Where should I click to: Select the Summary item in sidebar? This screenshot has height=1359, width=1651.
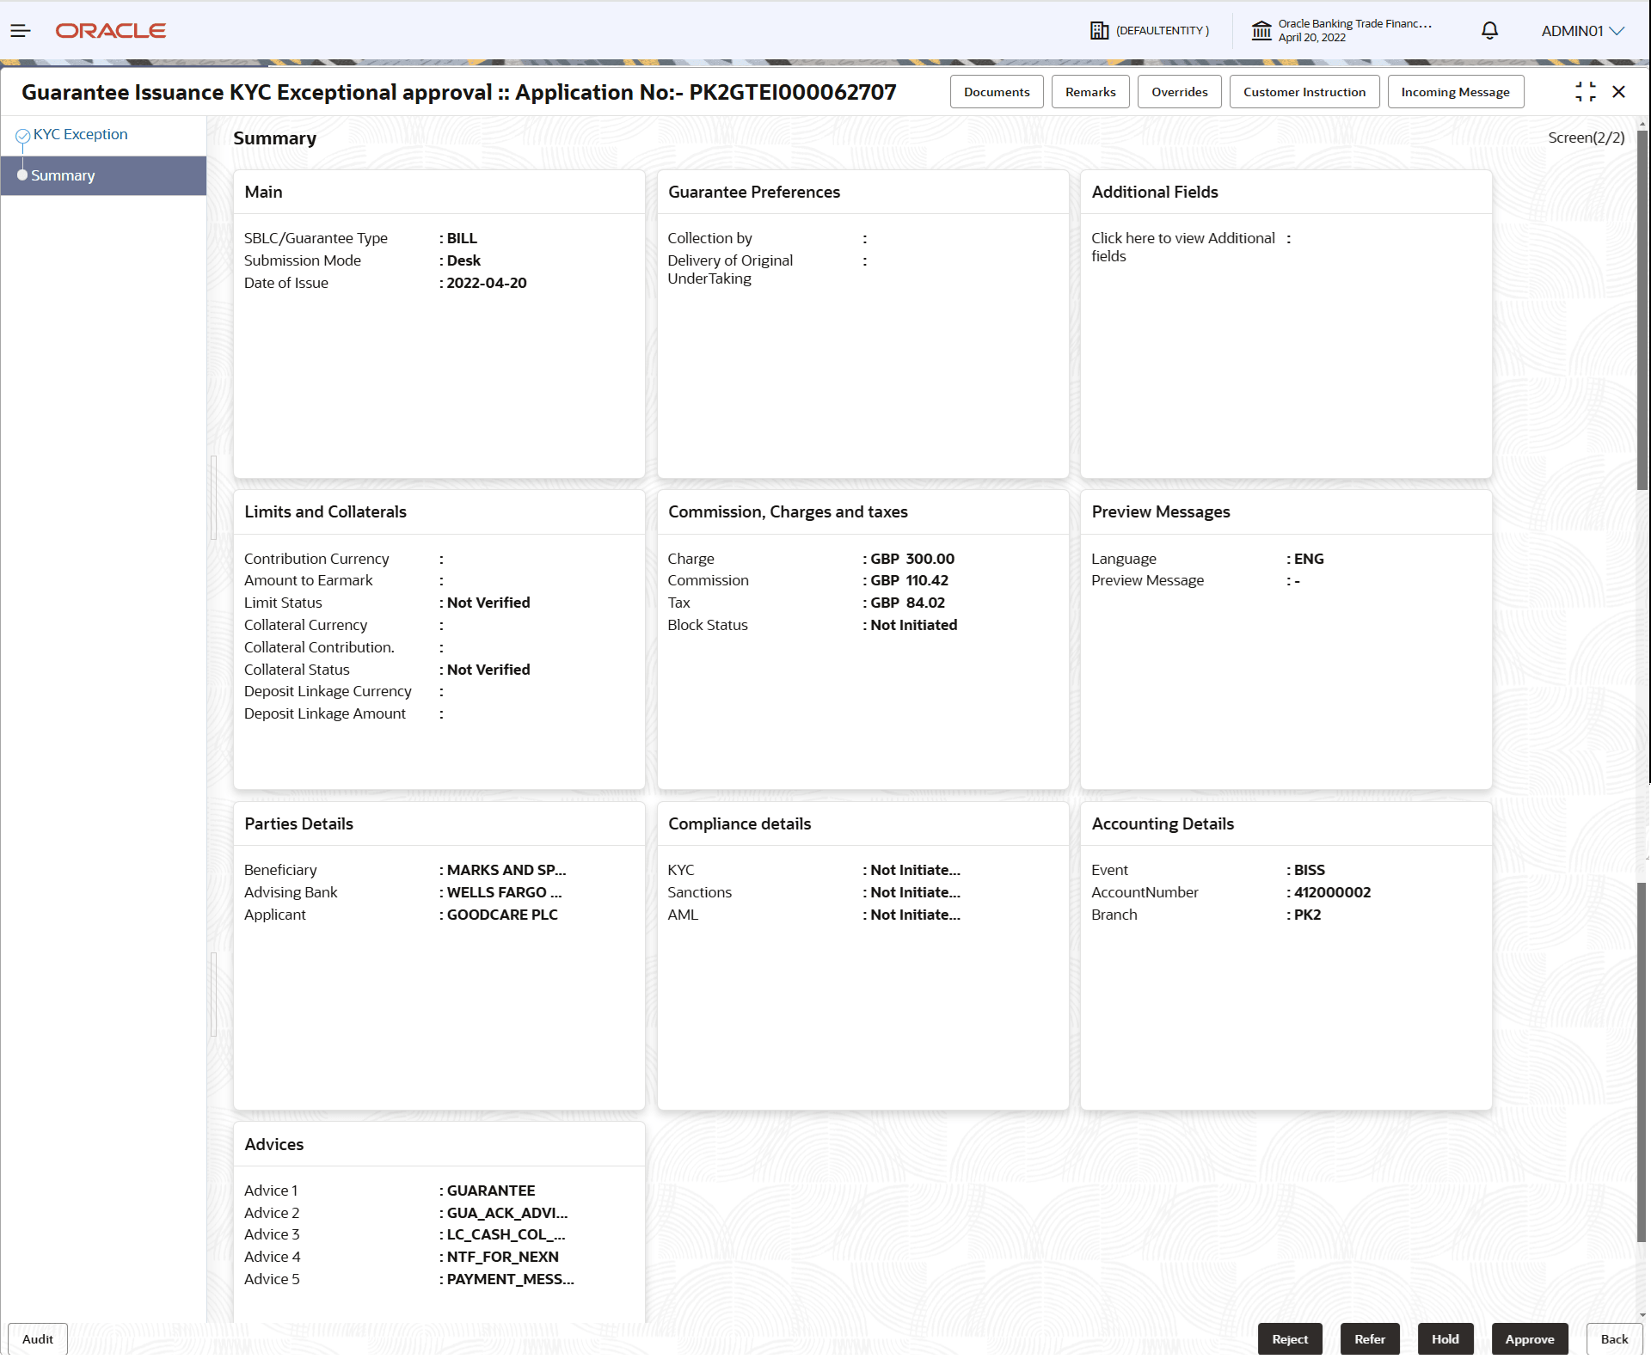pyautogui.click(x=63, y=175)
